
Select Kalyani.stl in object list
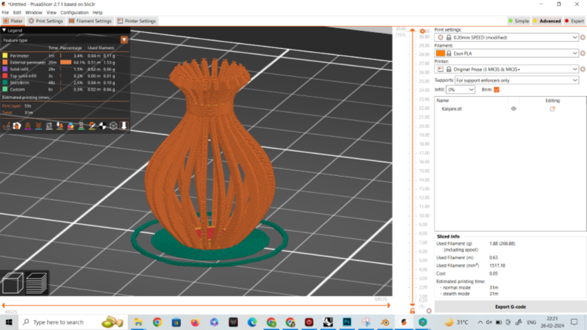point(451,109)
